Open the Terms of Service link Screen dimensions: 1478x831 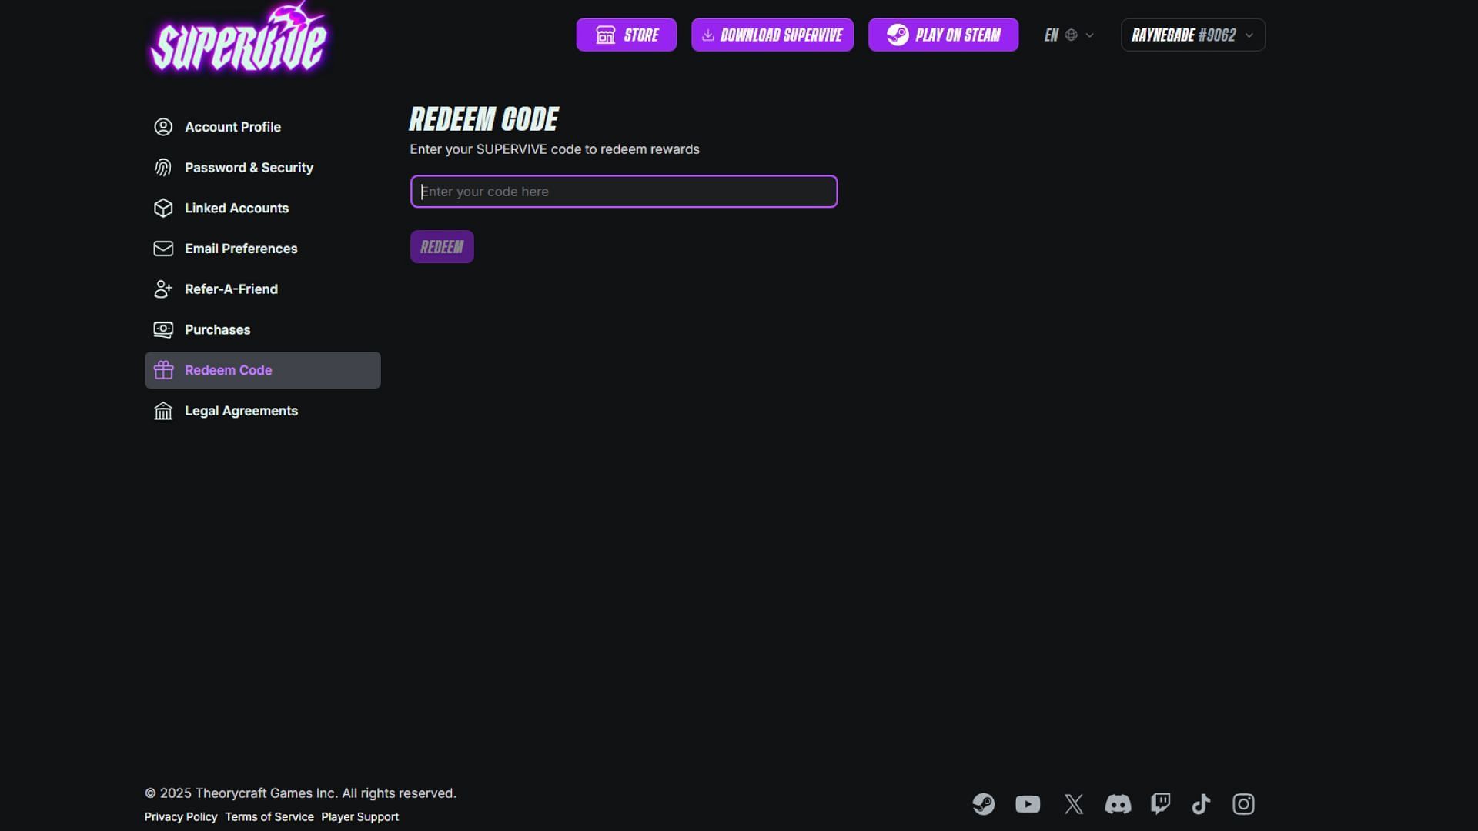269,817
